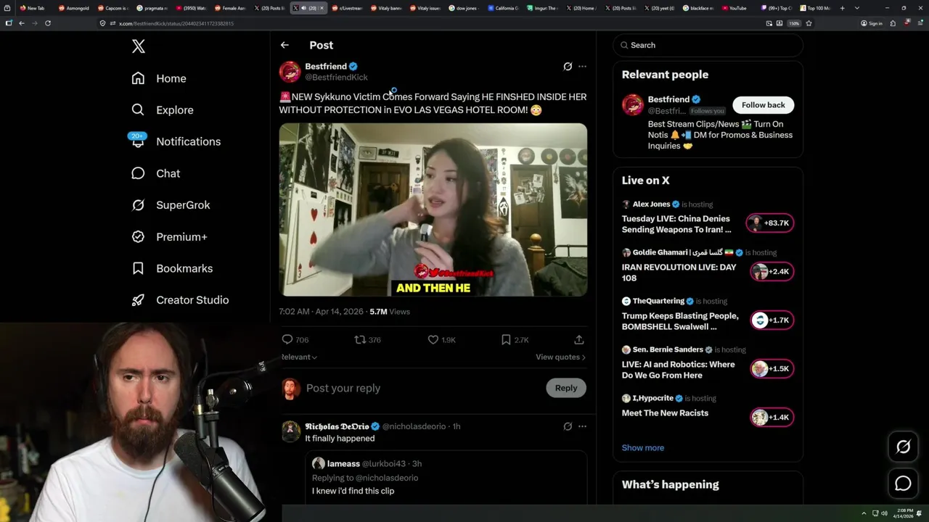The height and width of the screenshot is (522, 929).
Task: Open Chat from sidebar
Action: coord(155,173)
